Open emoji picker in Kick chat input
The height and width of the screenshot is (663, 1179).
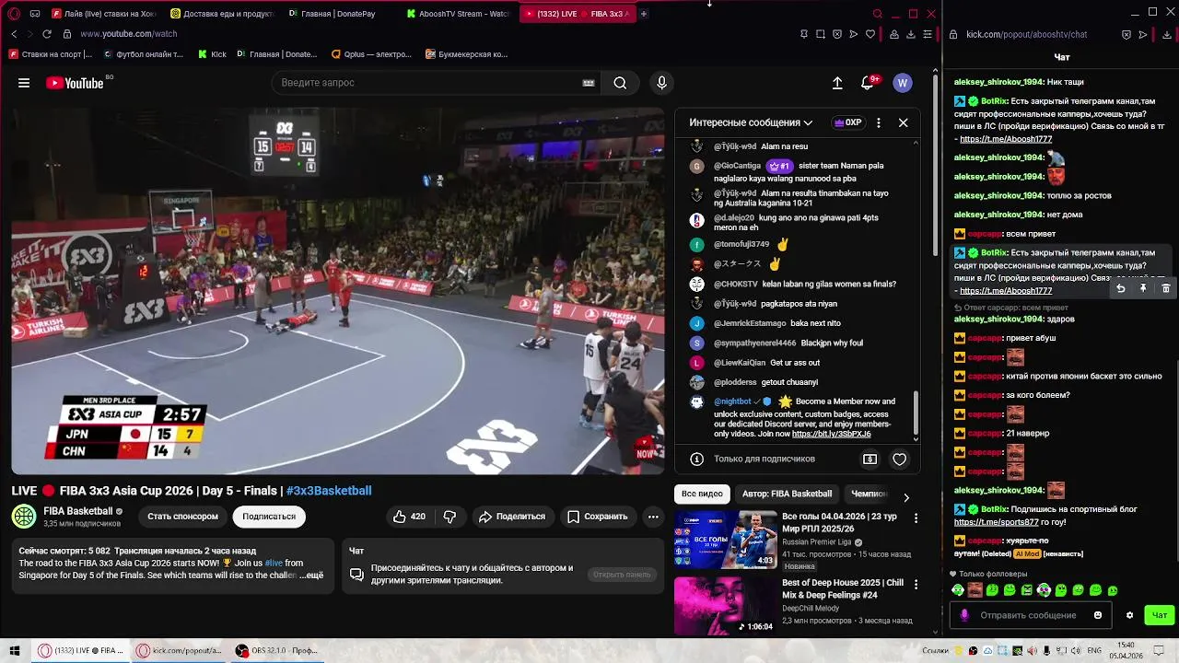click(1098, 615)
